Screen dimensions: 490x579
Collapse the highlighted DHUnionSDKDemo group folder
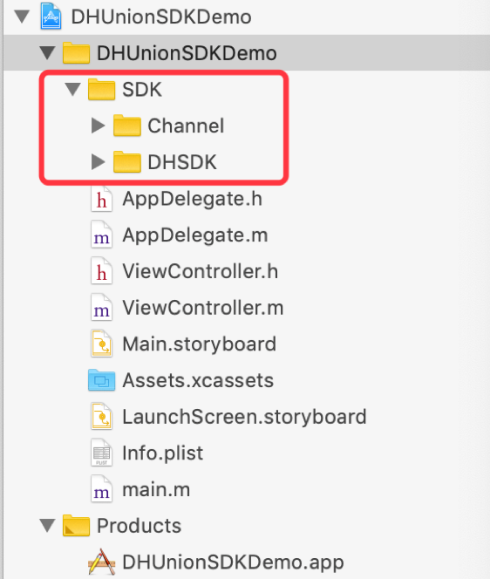48,53
